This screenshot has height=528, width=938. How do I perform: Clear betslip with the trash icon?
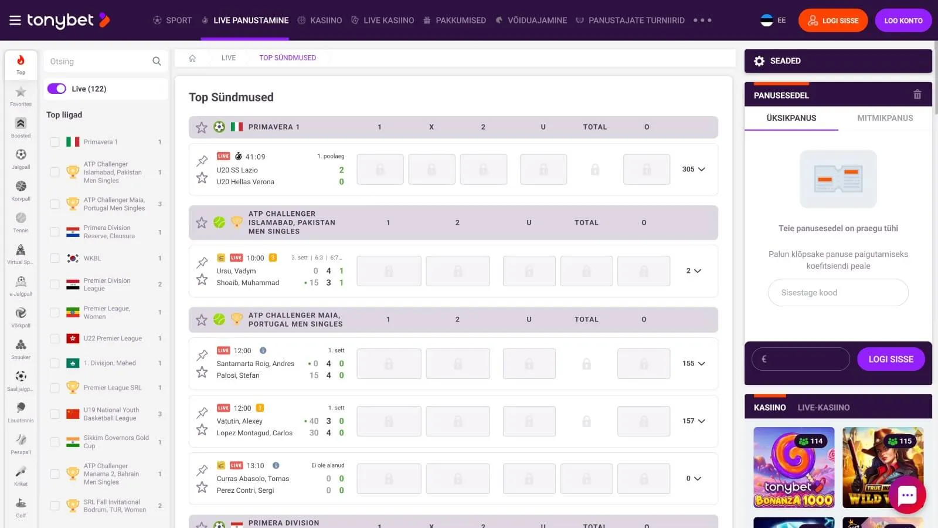(x=917, y=95)
